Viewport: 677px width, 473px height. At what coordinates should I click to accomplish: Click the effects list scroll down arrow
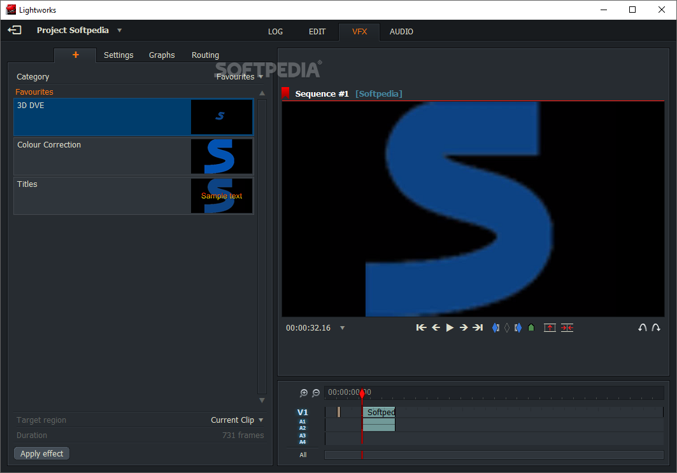click(262, 401)
